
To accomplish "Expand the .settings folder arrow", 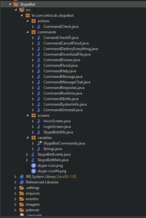I will (15, 188).
